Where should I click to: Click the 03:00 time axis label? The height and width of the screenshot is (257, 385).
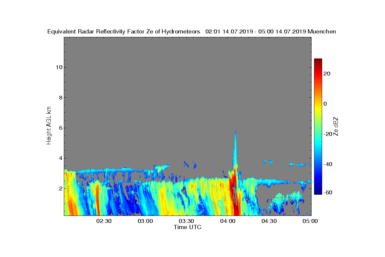point(145,221)
